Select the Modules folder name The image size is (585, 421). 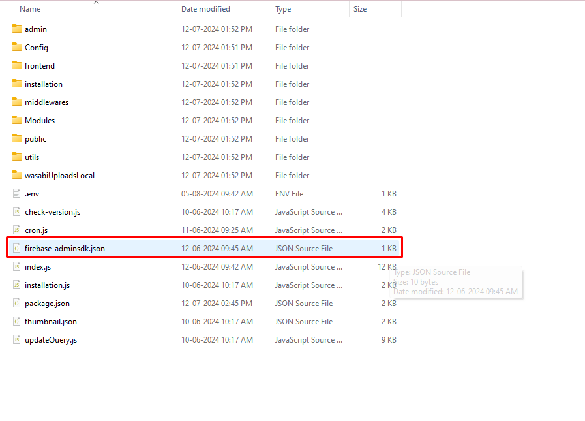click(x=40, y=121)
